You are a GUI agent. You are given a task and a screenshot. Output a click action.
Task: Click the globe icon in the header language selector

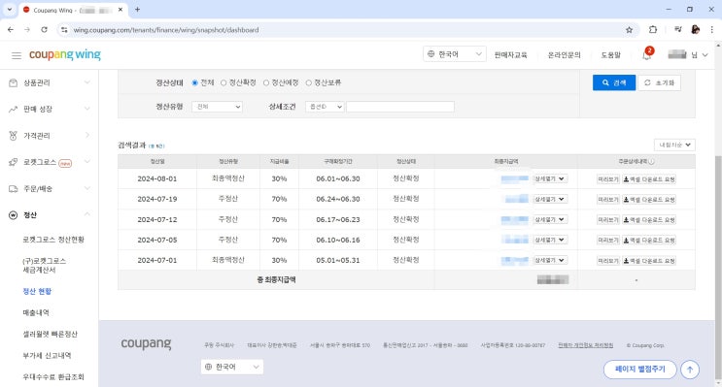click(x=431, y=54)
